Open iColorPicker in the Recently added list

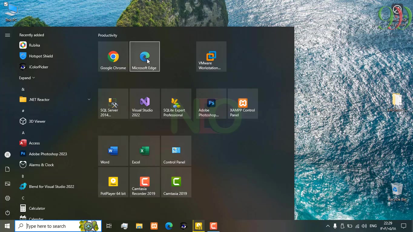coord(55,67)
